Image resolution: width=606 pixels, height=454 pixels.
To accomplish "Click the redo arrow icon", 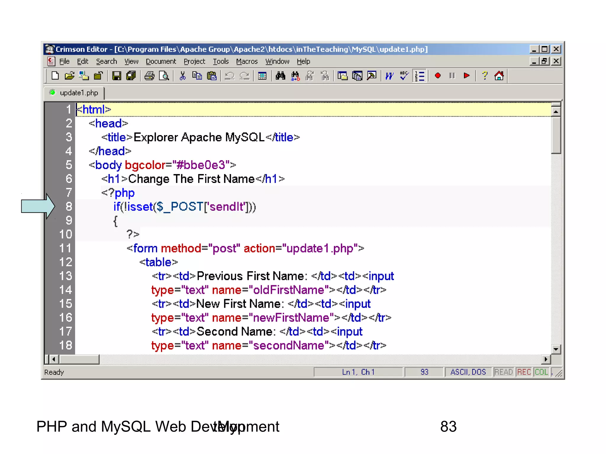I will (x=244, y=76).
